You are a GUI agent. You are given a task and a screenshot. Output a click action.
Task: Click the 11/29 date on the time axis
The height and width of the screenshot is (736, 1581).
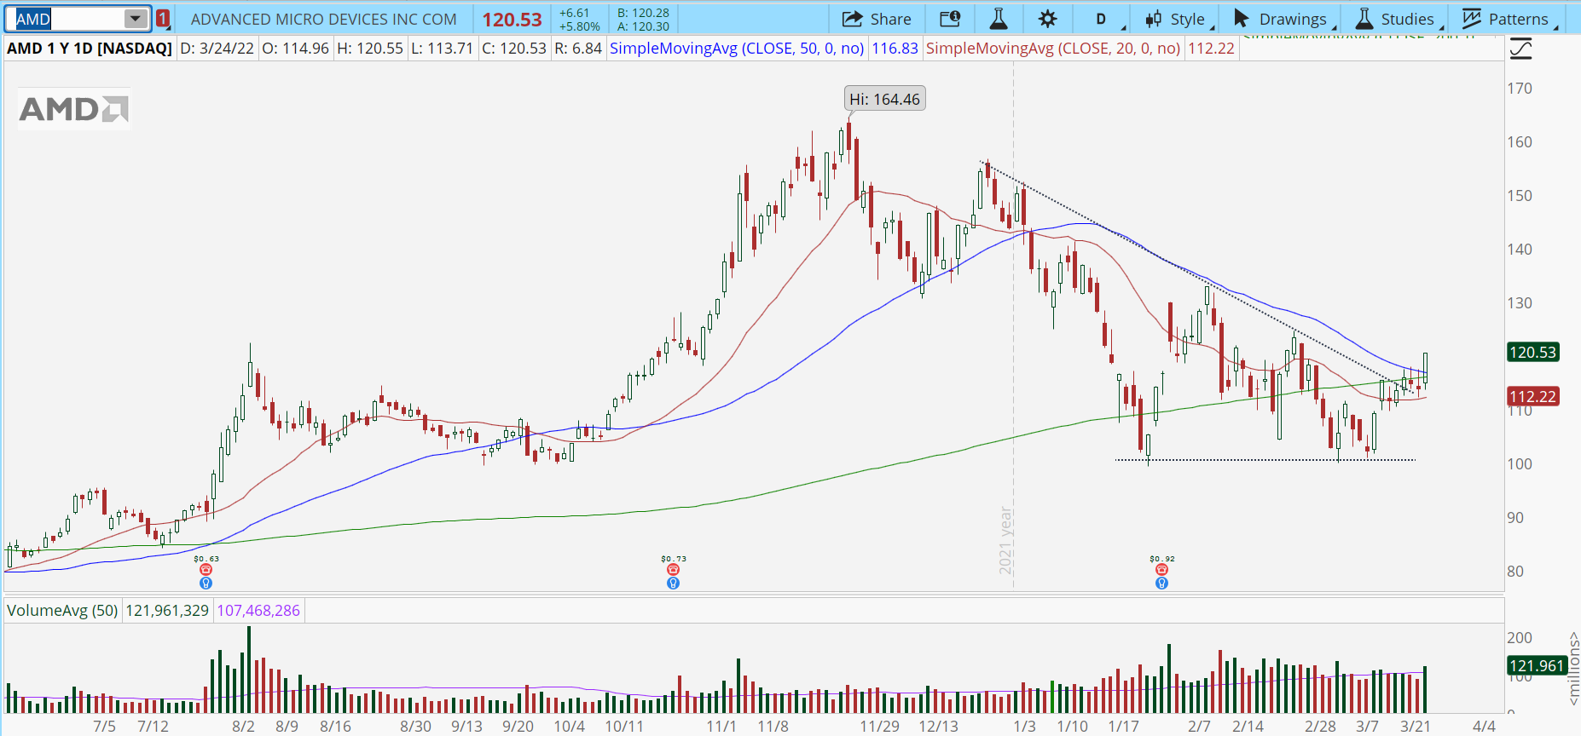click(x=879, y=727)
